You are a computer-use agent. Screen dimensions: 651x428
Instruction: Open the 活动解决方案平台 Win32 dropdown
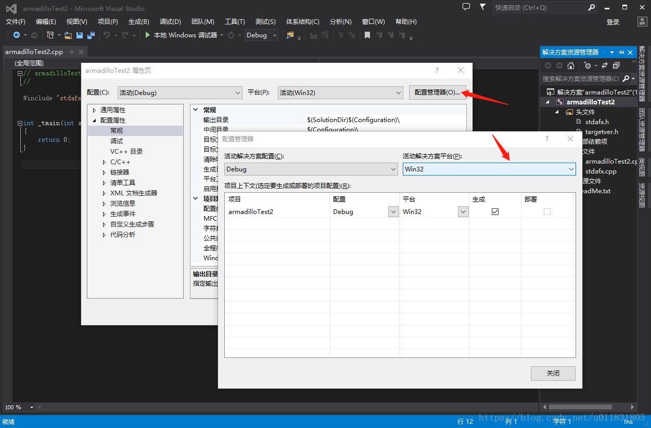coord(489,169)
